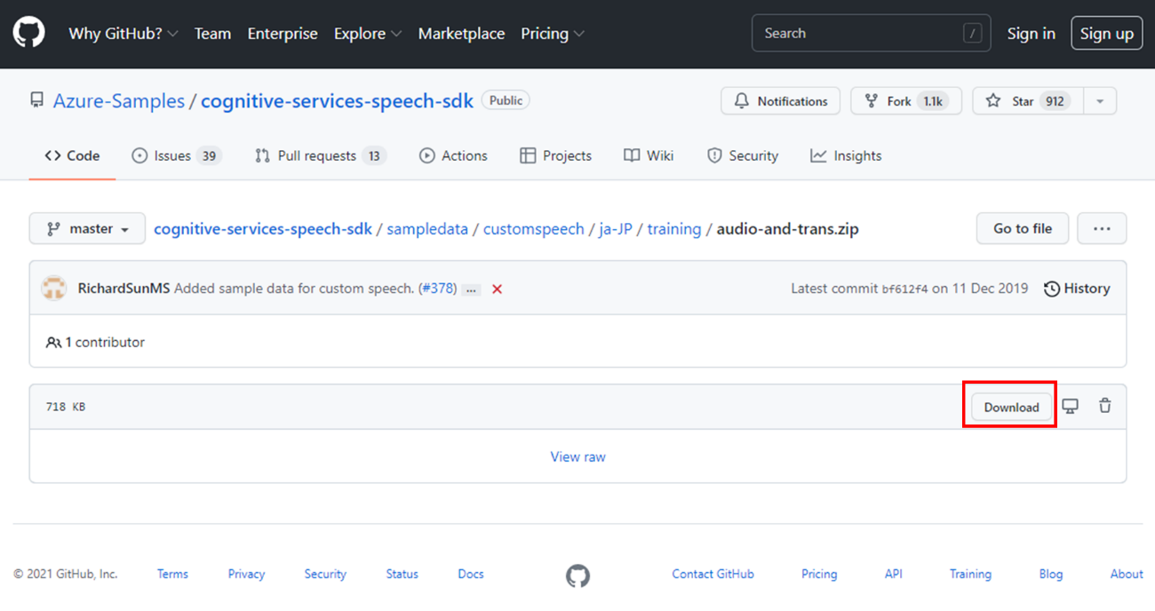Screen dimensions: 1155x611
Task: Open the Enterprise page
Action: click(283, 34)
